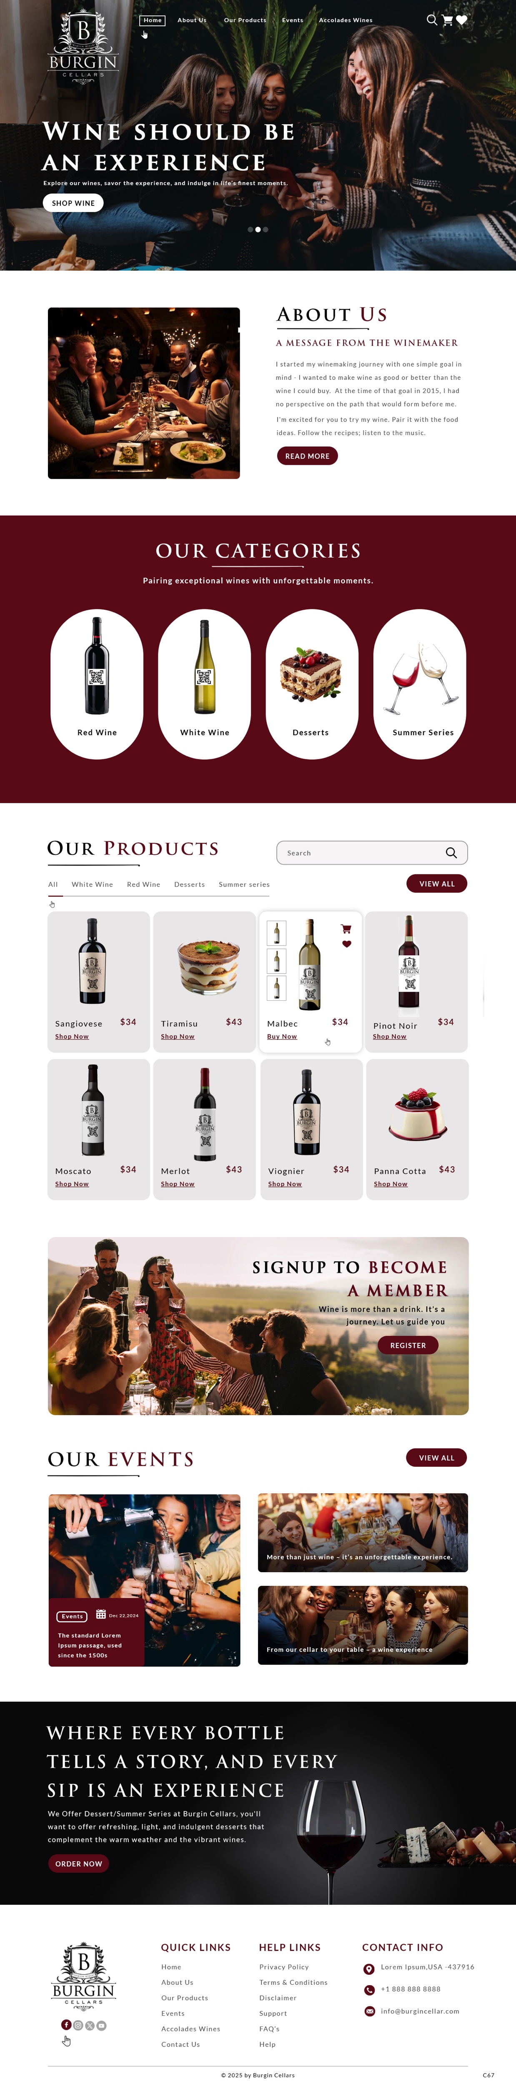Click the products search magnifier icon
Screen dimensions: 516x2084
[x=451, y=853]
